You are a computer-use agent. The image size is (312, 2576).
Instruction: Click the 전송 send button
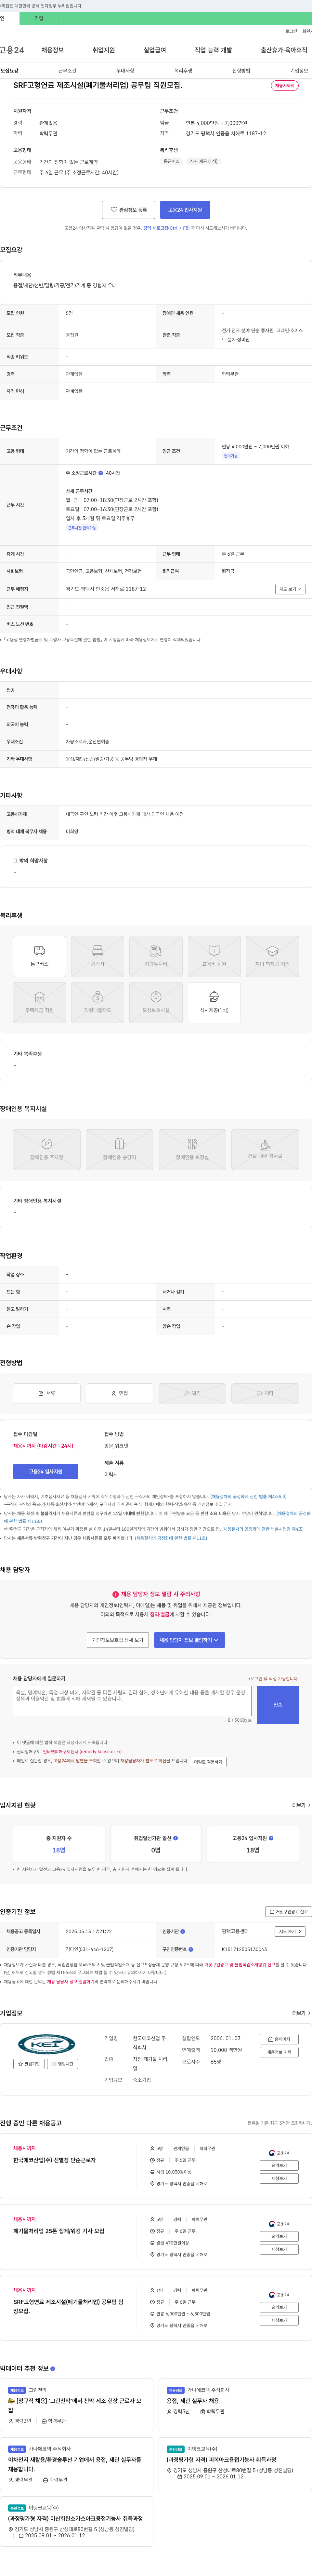278,1705
